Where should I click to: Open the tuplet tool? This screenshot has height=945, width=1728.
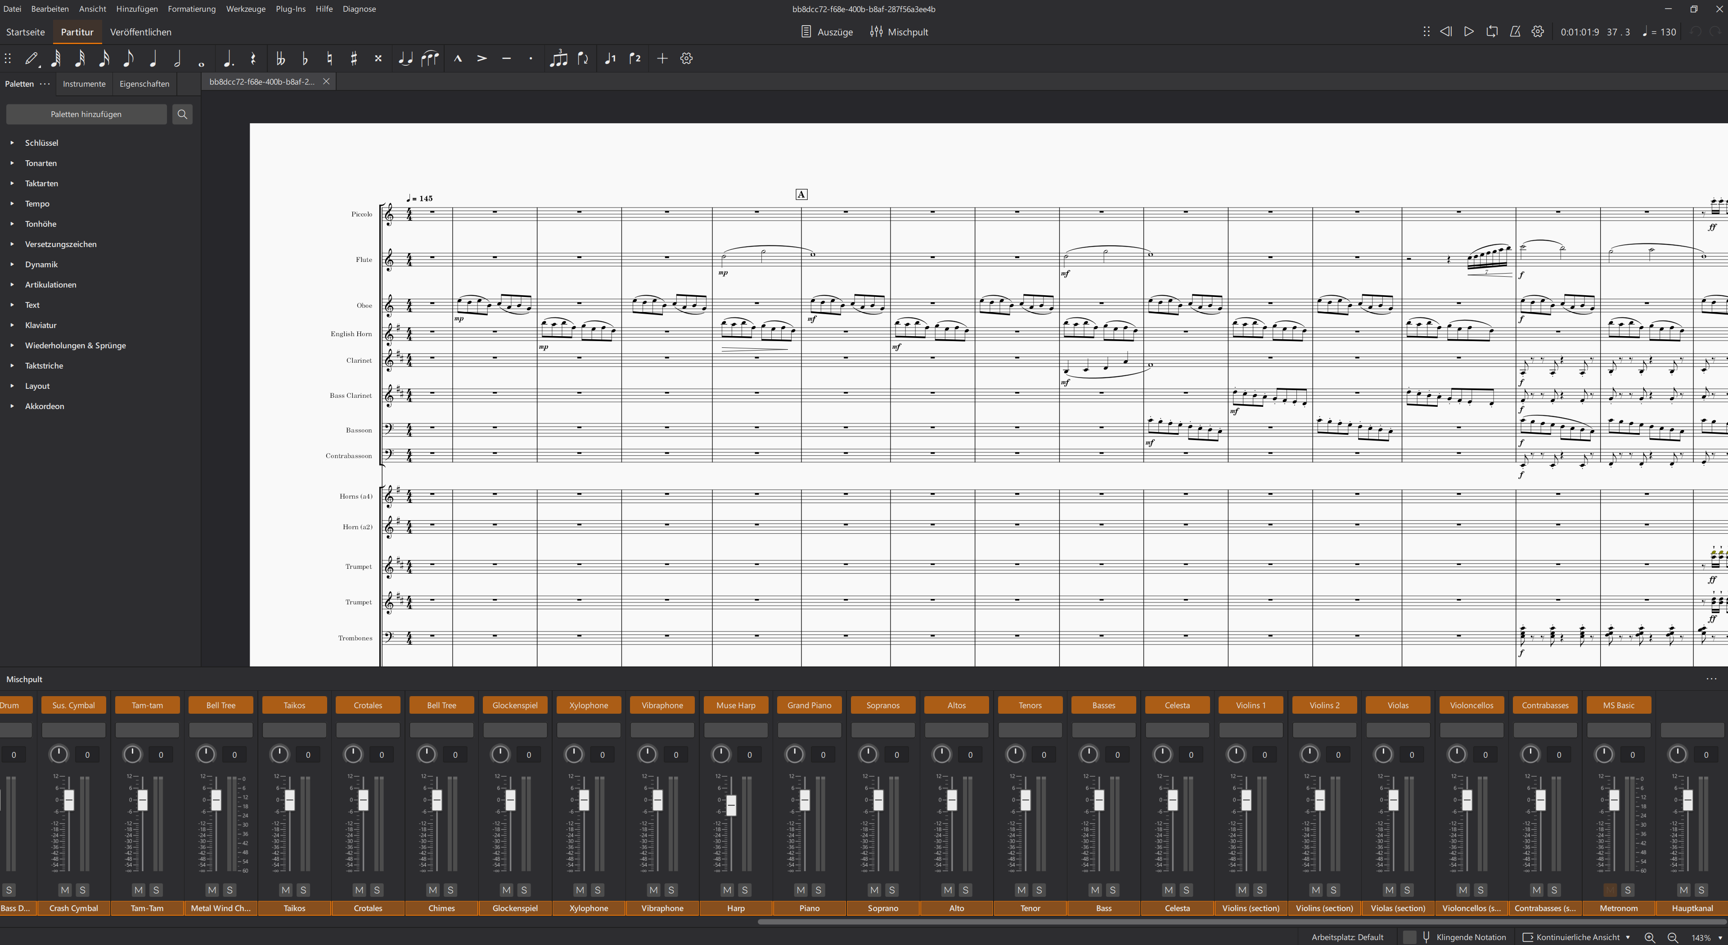[x=559, y=58]
